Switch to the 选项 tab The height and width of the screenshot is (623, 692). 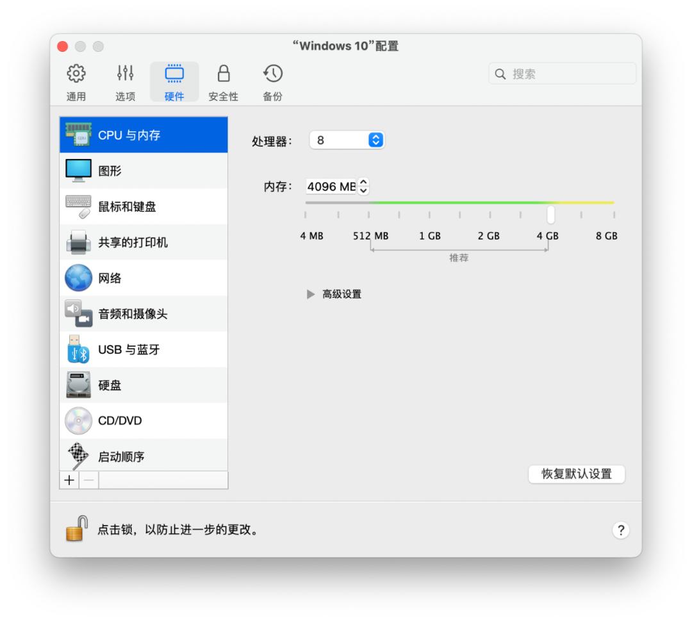pos(123,81)
